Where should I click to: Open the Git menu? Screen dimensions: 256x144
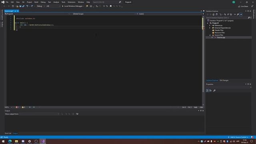point(23,2)
